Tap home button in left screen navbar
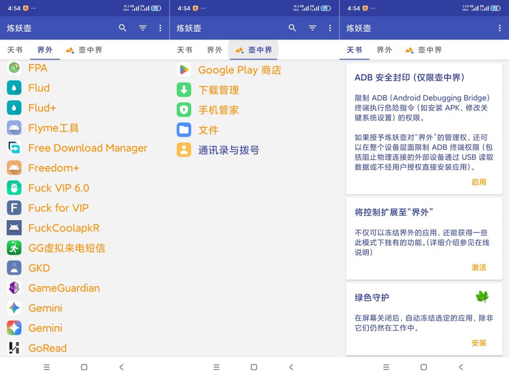 click(x=84, y=367)
